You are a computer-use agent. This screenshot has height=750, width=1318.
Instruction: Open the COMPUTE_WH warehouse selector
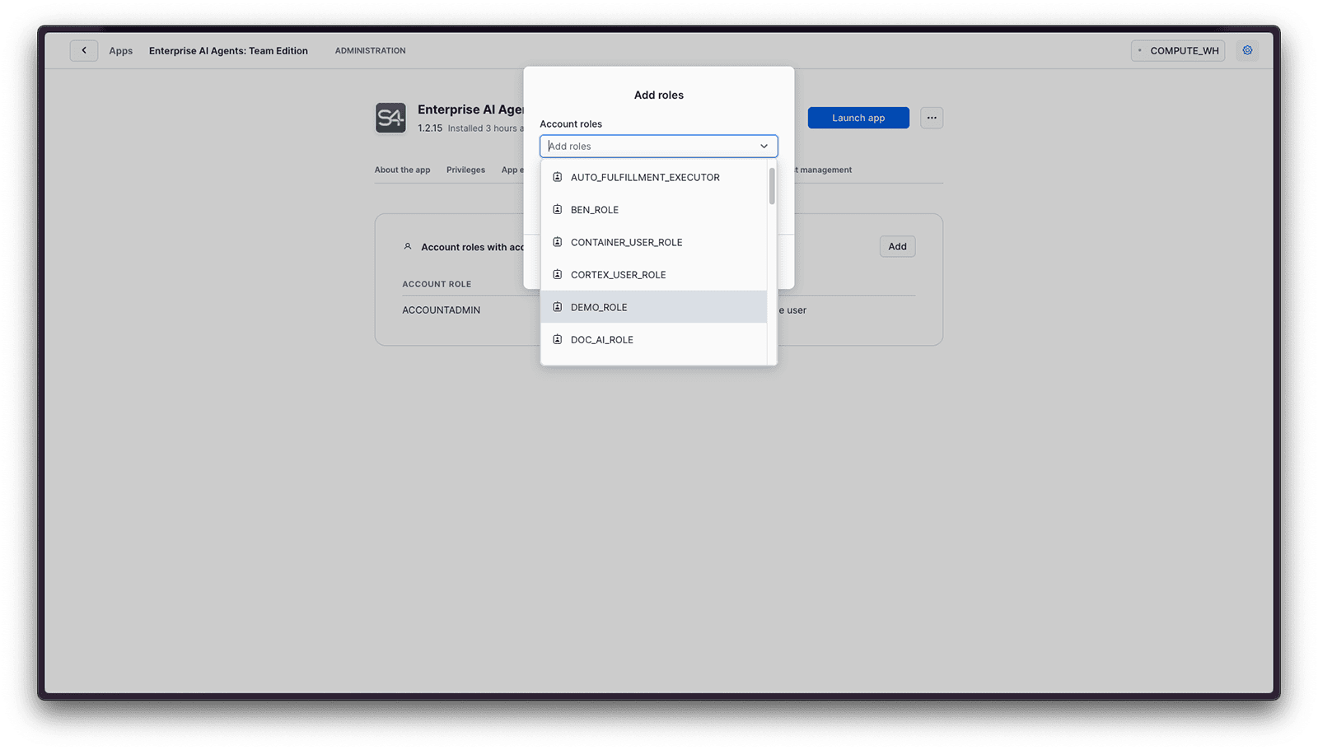[x=1177, y=50]
